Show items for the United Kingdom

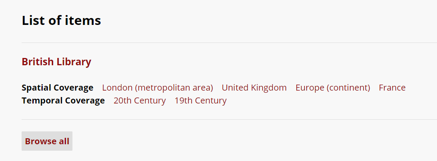(x=254, y=88)
